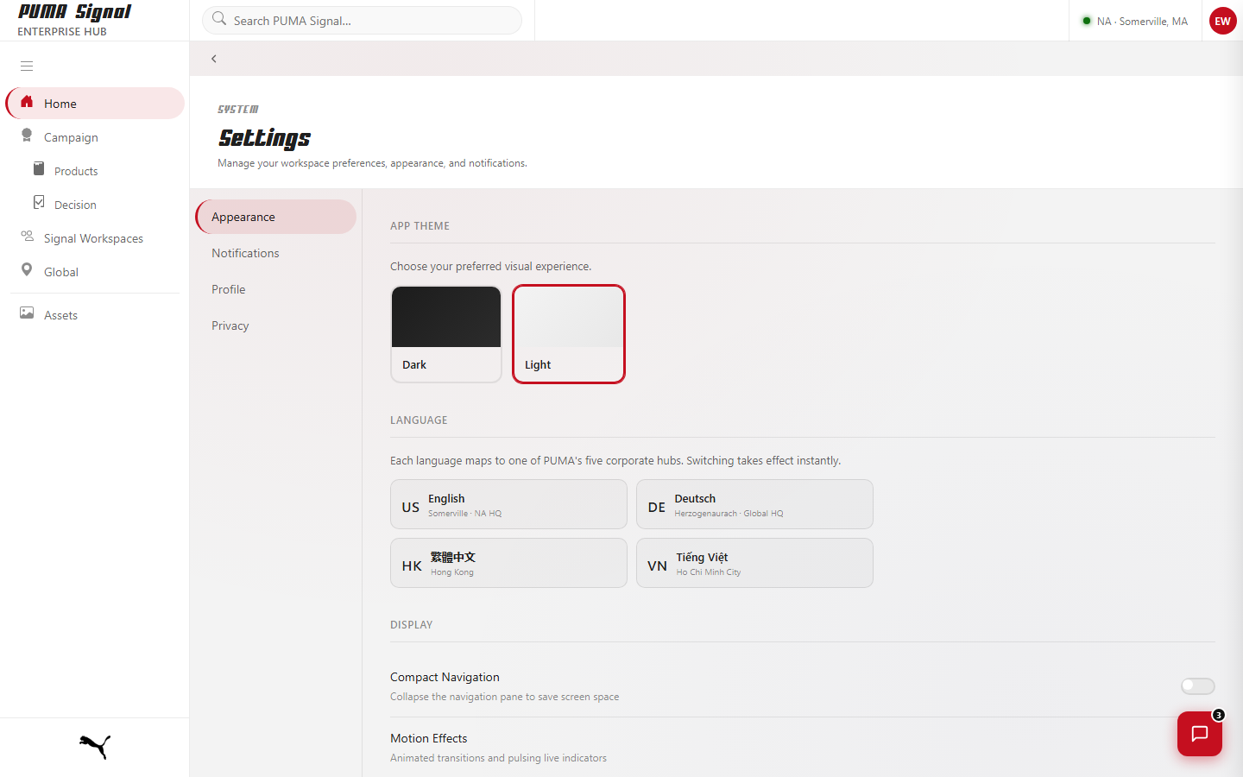Select the Appearance settings tab
The height and width of the screenshot is (777, 1243).
pos(276,217)
